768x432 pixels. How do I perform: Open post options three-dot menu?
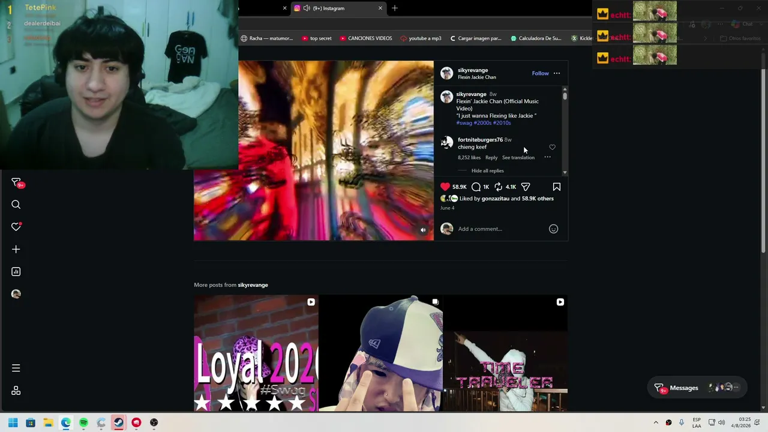coord(557,73)
